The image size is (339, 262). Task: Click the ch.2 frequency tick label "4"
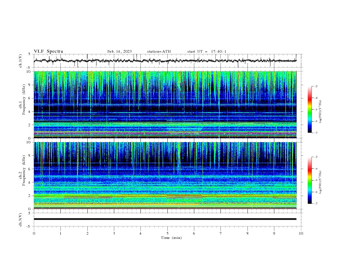[x=30, y=182]
